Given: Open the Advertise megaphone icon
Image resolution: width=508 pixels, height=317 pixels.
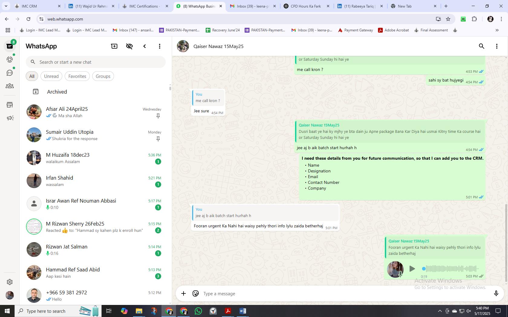Looking at the screenshot, I should 10,118.
